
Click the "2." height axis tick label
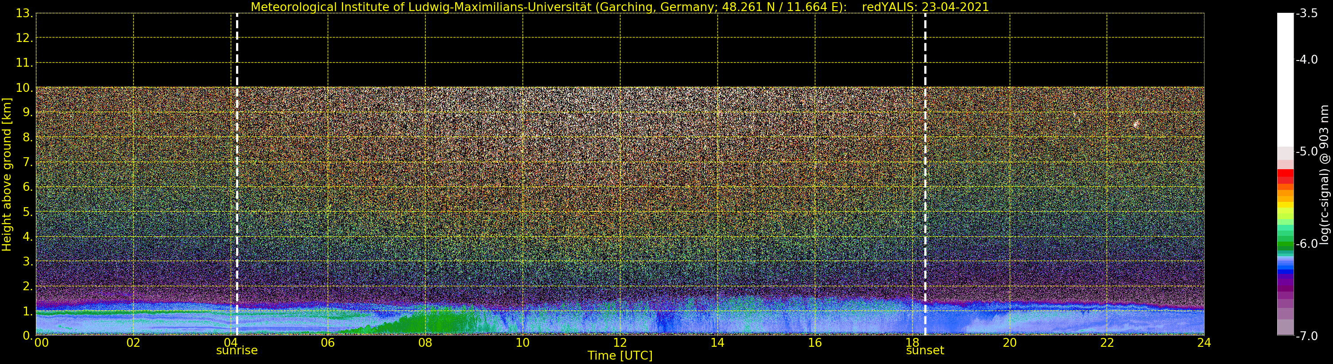28,286
